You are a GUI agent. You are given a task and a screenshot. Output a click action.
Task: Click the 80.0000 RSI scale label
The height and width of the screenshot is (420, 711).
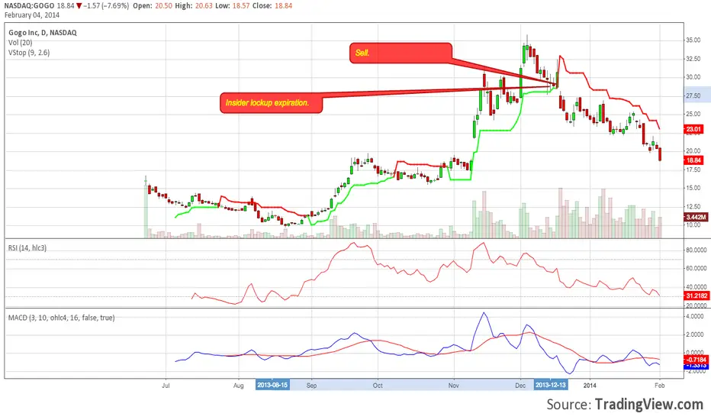696,250
